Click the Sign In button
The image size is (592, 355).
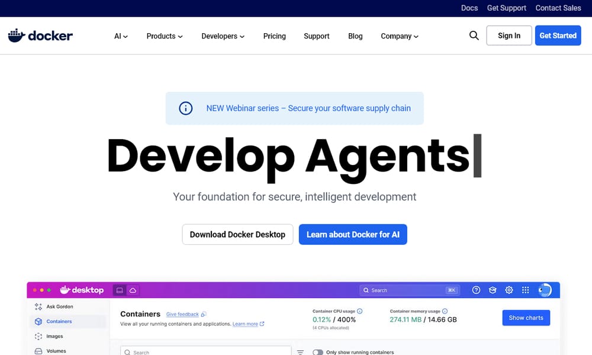tap(509, 35)
